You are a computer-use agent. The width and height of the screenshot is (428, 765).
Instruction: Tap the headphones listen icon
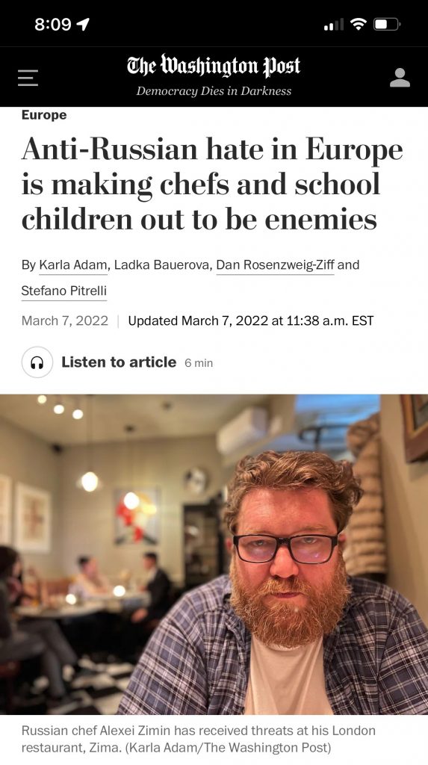(x=37, y=362)
